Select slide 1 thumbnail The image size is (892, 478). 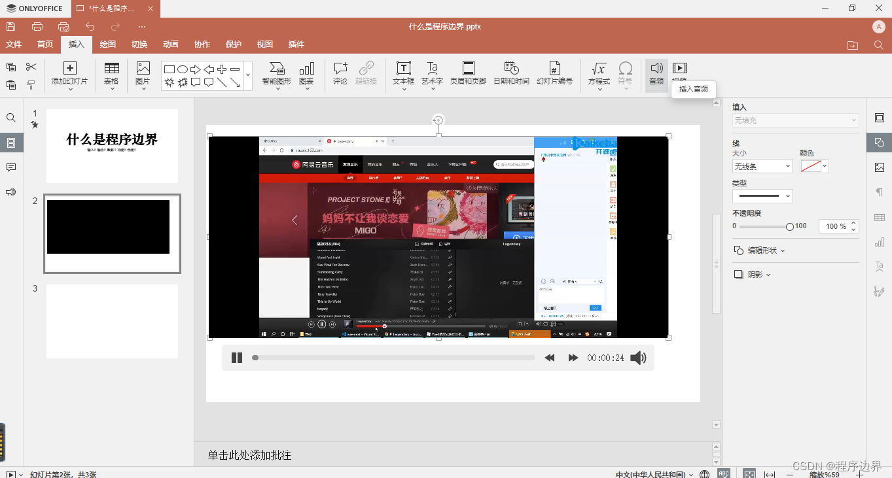[x=112, y=146]
